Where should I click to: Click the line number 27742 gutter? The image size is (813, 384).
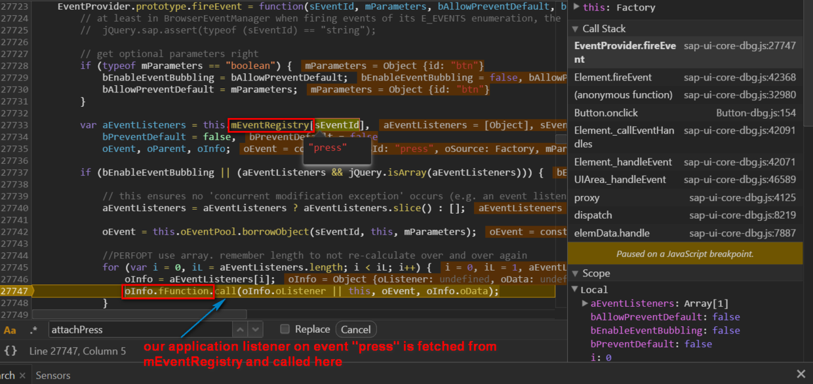point(15,231)
